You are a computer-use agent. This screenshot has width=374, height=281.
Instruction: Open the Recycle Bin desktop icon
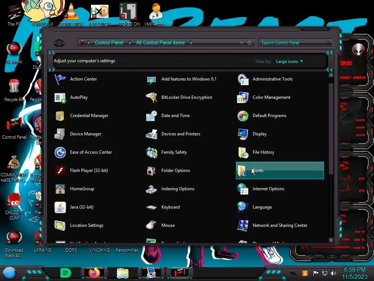tap(14, 91)
